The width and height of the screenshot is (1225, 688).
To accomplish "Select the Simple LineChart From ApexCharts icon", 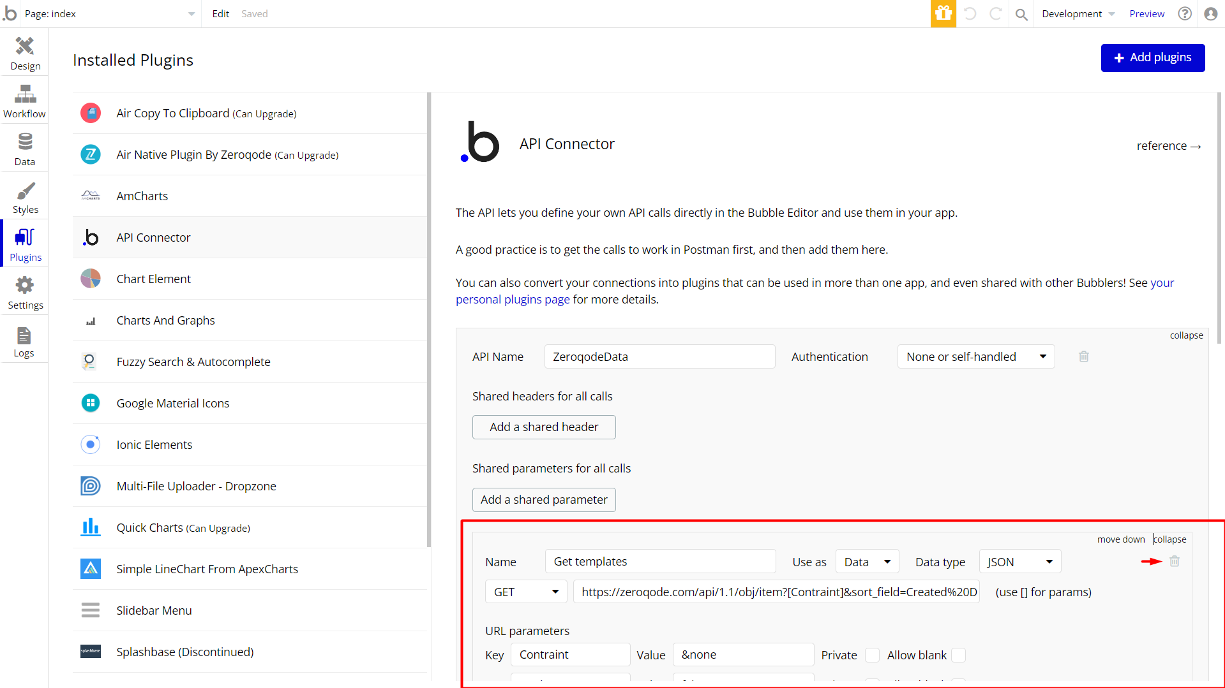I will pos(91,569).
